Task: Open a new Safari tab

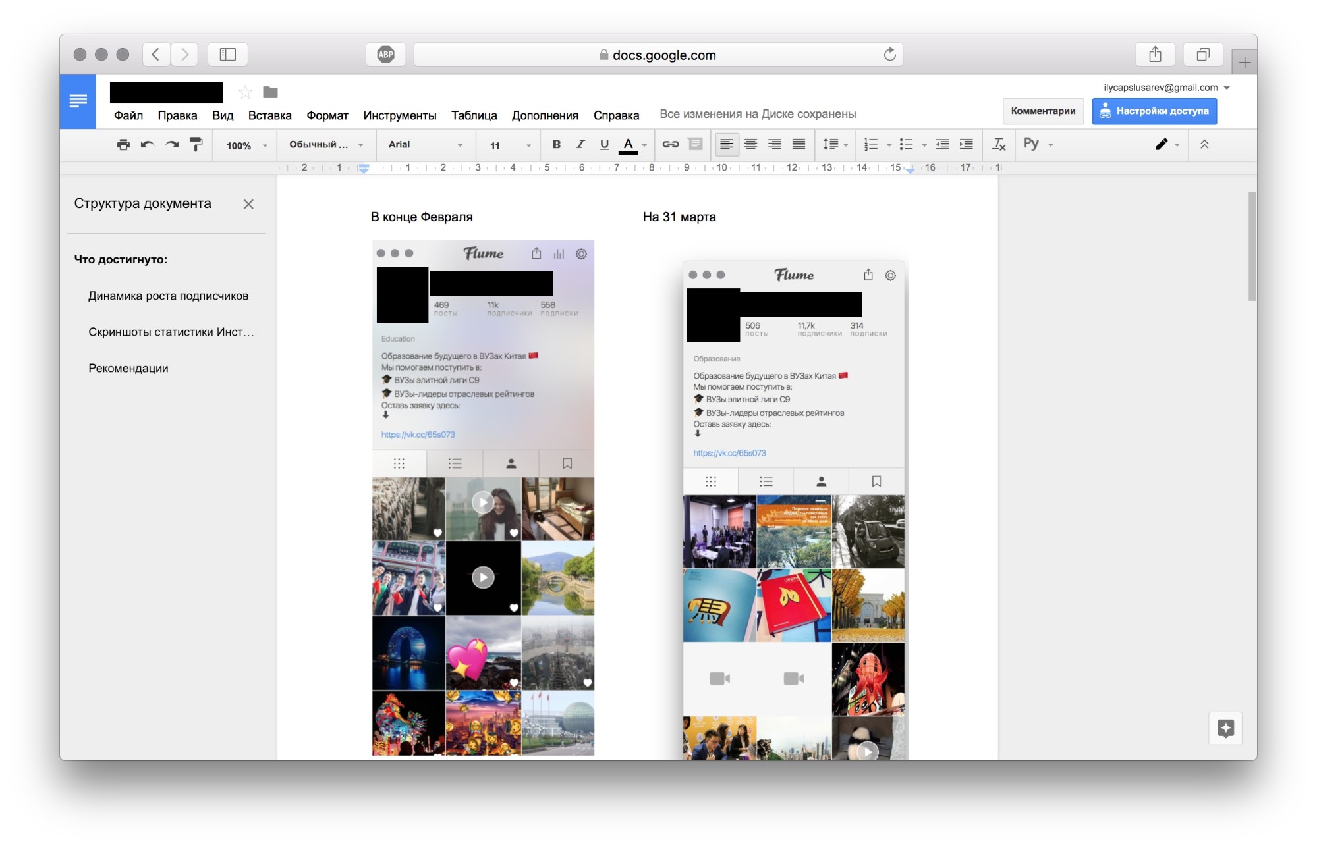Action: point(1244,63)
